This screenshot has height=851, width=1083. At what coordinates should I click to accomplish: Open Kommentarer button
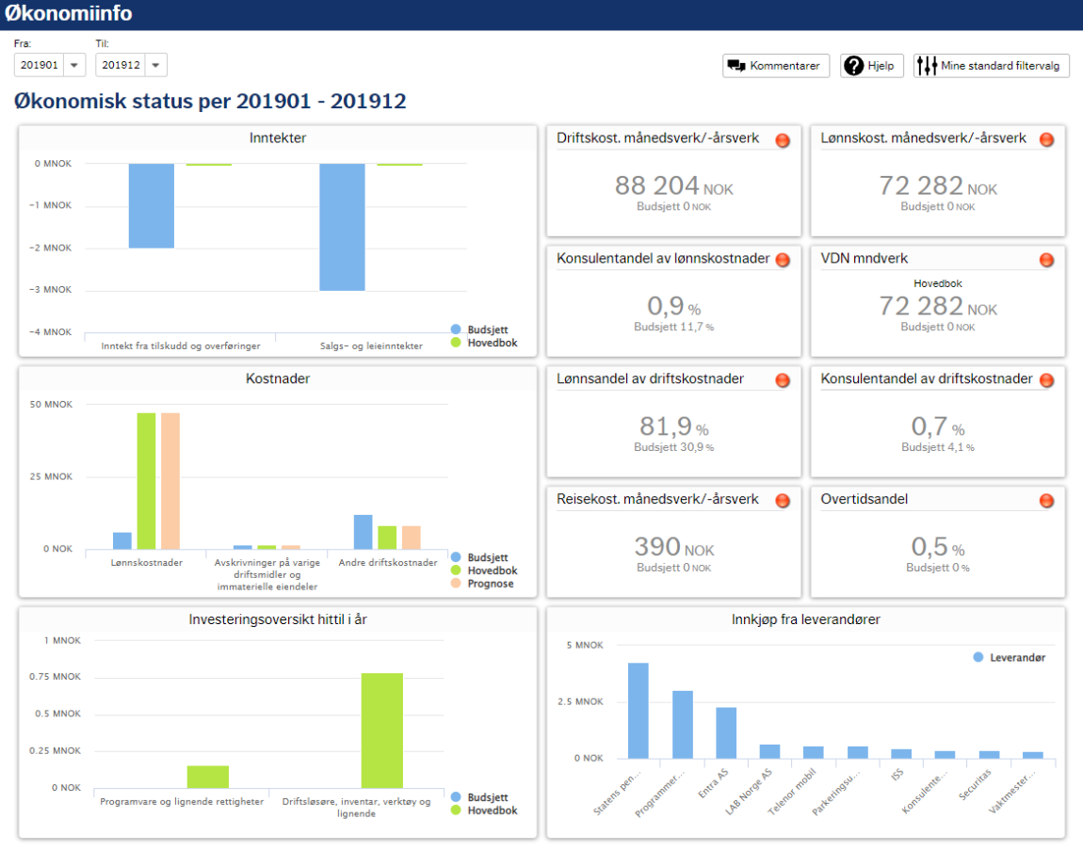[776, 66]
